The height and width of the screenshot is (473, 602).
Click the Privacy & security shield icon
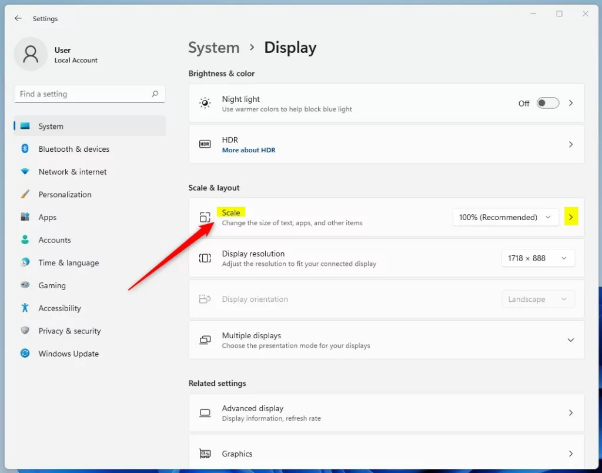(x=25, y=331)
